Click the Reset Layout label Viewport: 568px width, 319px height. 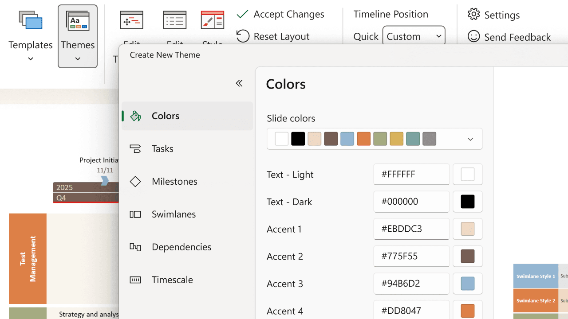[x=282, y=36]
